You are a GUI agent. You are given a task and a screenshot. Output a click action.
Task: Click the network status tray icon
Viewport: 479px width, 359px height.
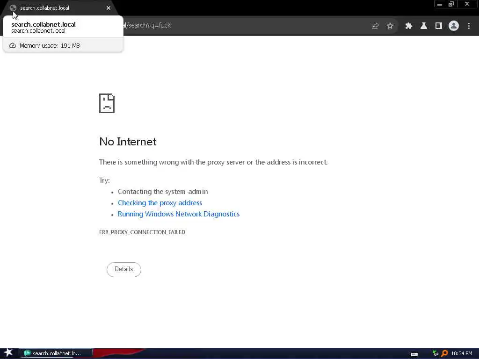[435, 353]
